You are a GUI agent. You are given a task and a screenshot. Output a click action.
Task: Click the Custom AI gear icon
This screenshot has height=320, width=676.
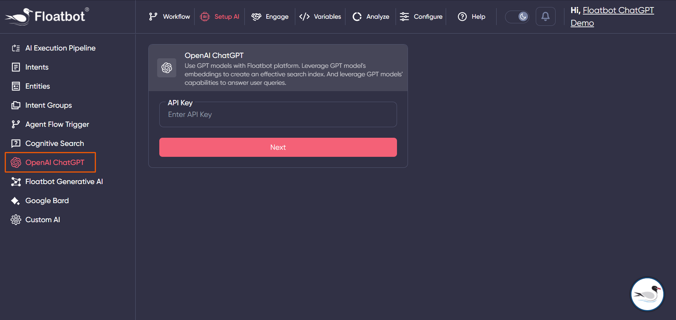click(x=16, y=219)
